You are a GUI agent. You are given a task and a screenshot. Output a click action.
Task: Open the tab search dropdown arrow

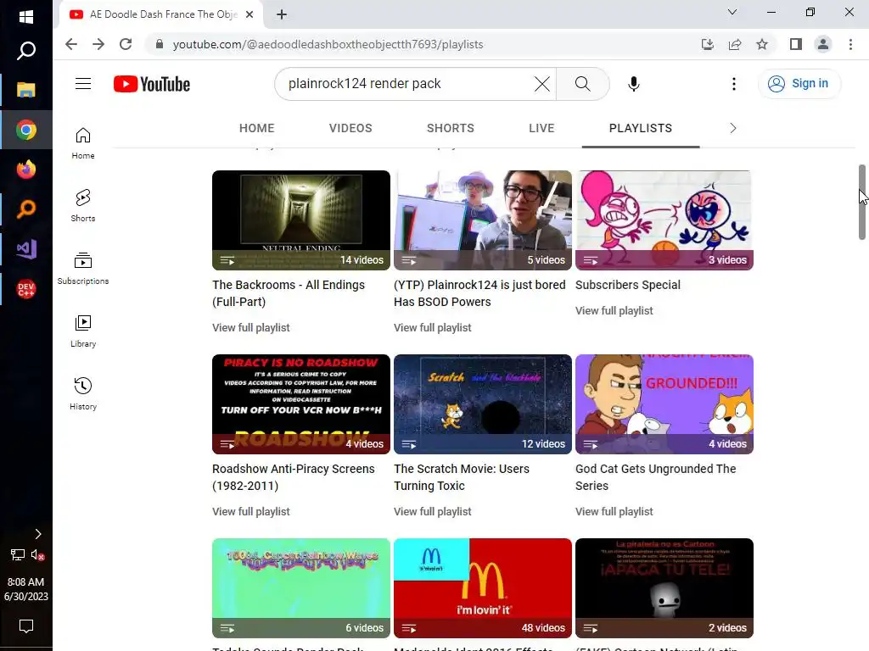732,12
